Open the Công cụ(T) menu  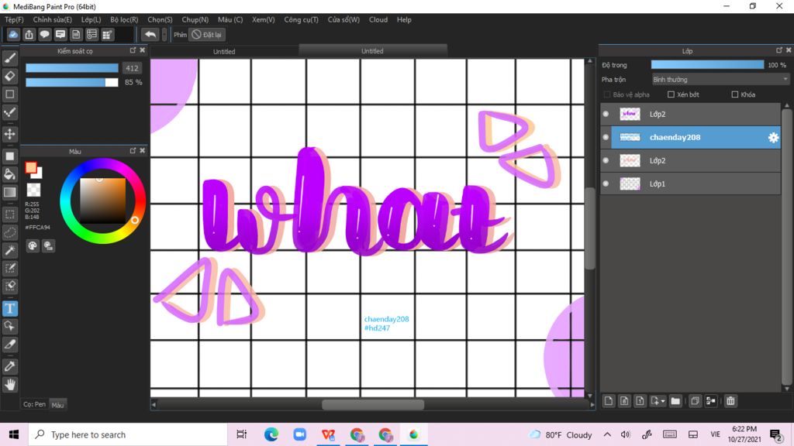click(x=302, y=19)
